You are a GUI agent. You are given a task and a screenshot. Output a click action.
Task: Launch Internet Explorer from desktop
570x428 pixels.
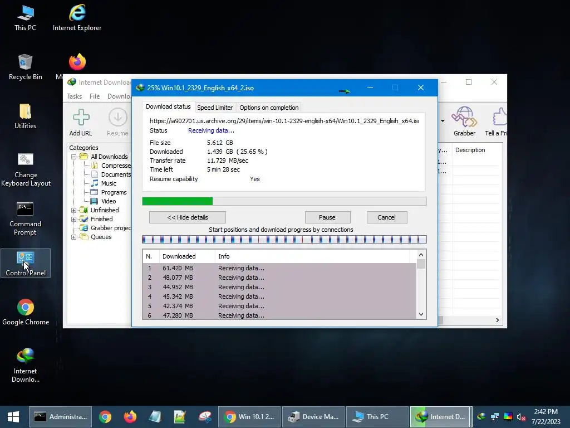tap(77, 18)
